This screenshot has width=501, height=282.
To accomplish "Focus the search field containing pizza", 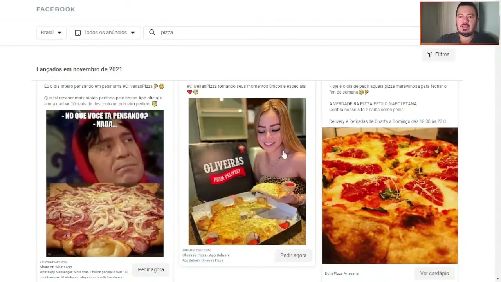I will point(282,33).
